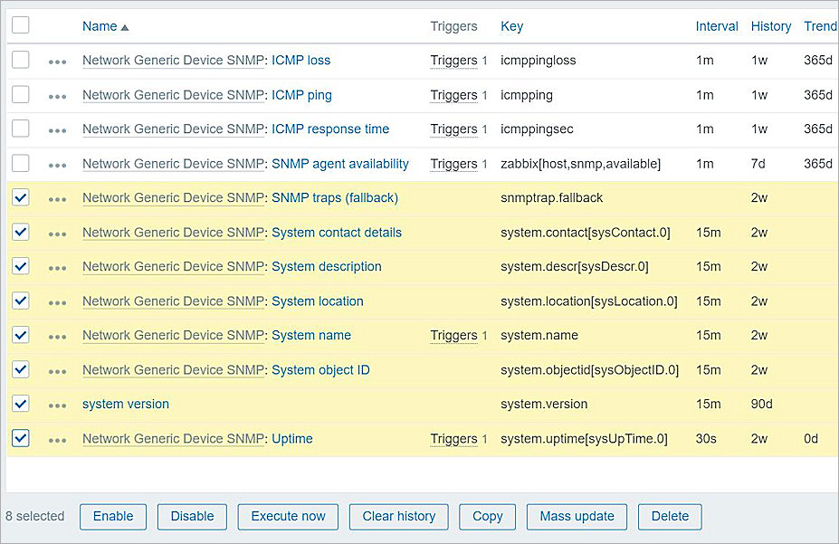Open Triggers link in Uptime row

coord(453,439)
